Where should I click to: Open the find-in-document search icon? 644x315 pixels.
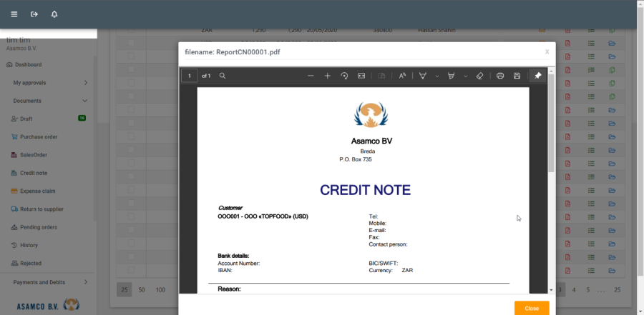pos(223,76)
